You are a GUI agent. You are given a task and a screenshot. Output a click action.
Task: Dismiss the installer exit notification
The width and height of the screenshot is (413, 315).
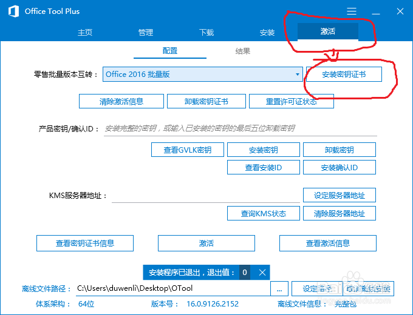click(262, 273)
